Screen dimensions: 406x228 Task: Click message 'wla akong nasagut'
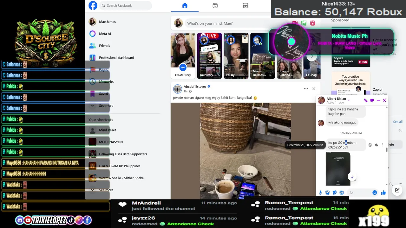click(x=342, y=122)
